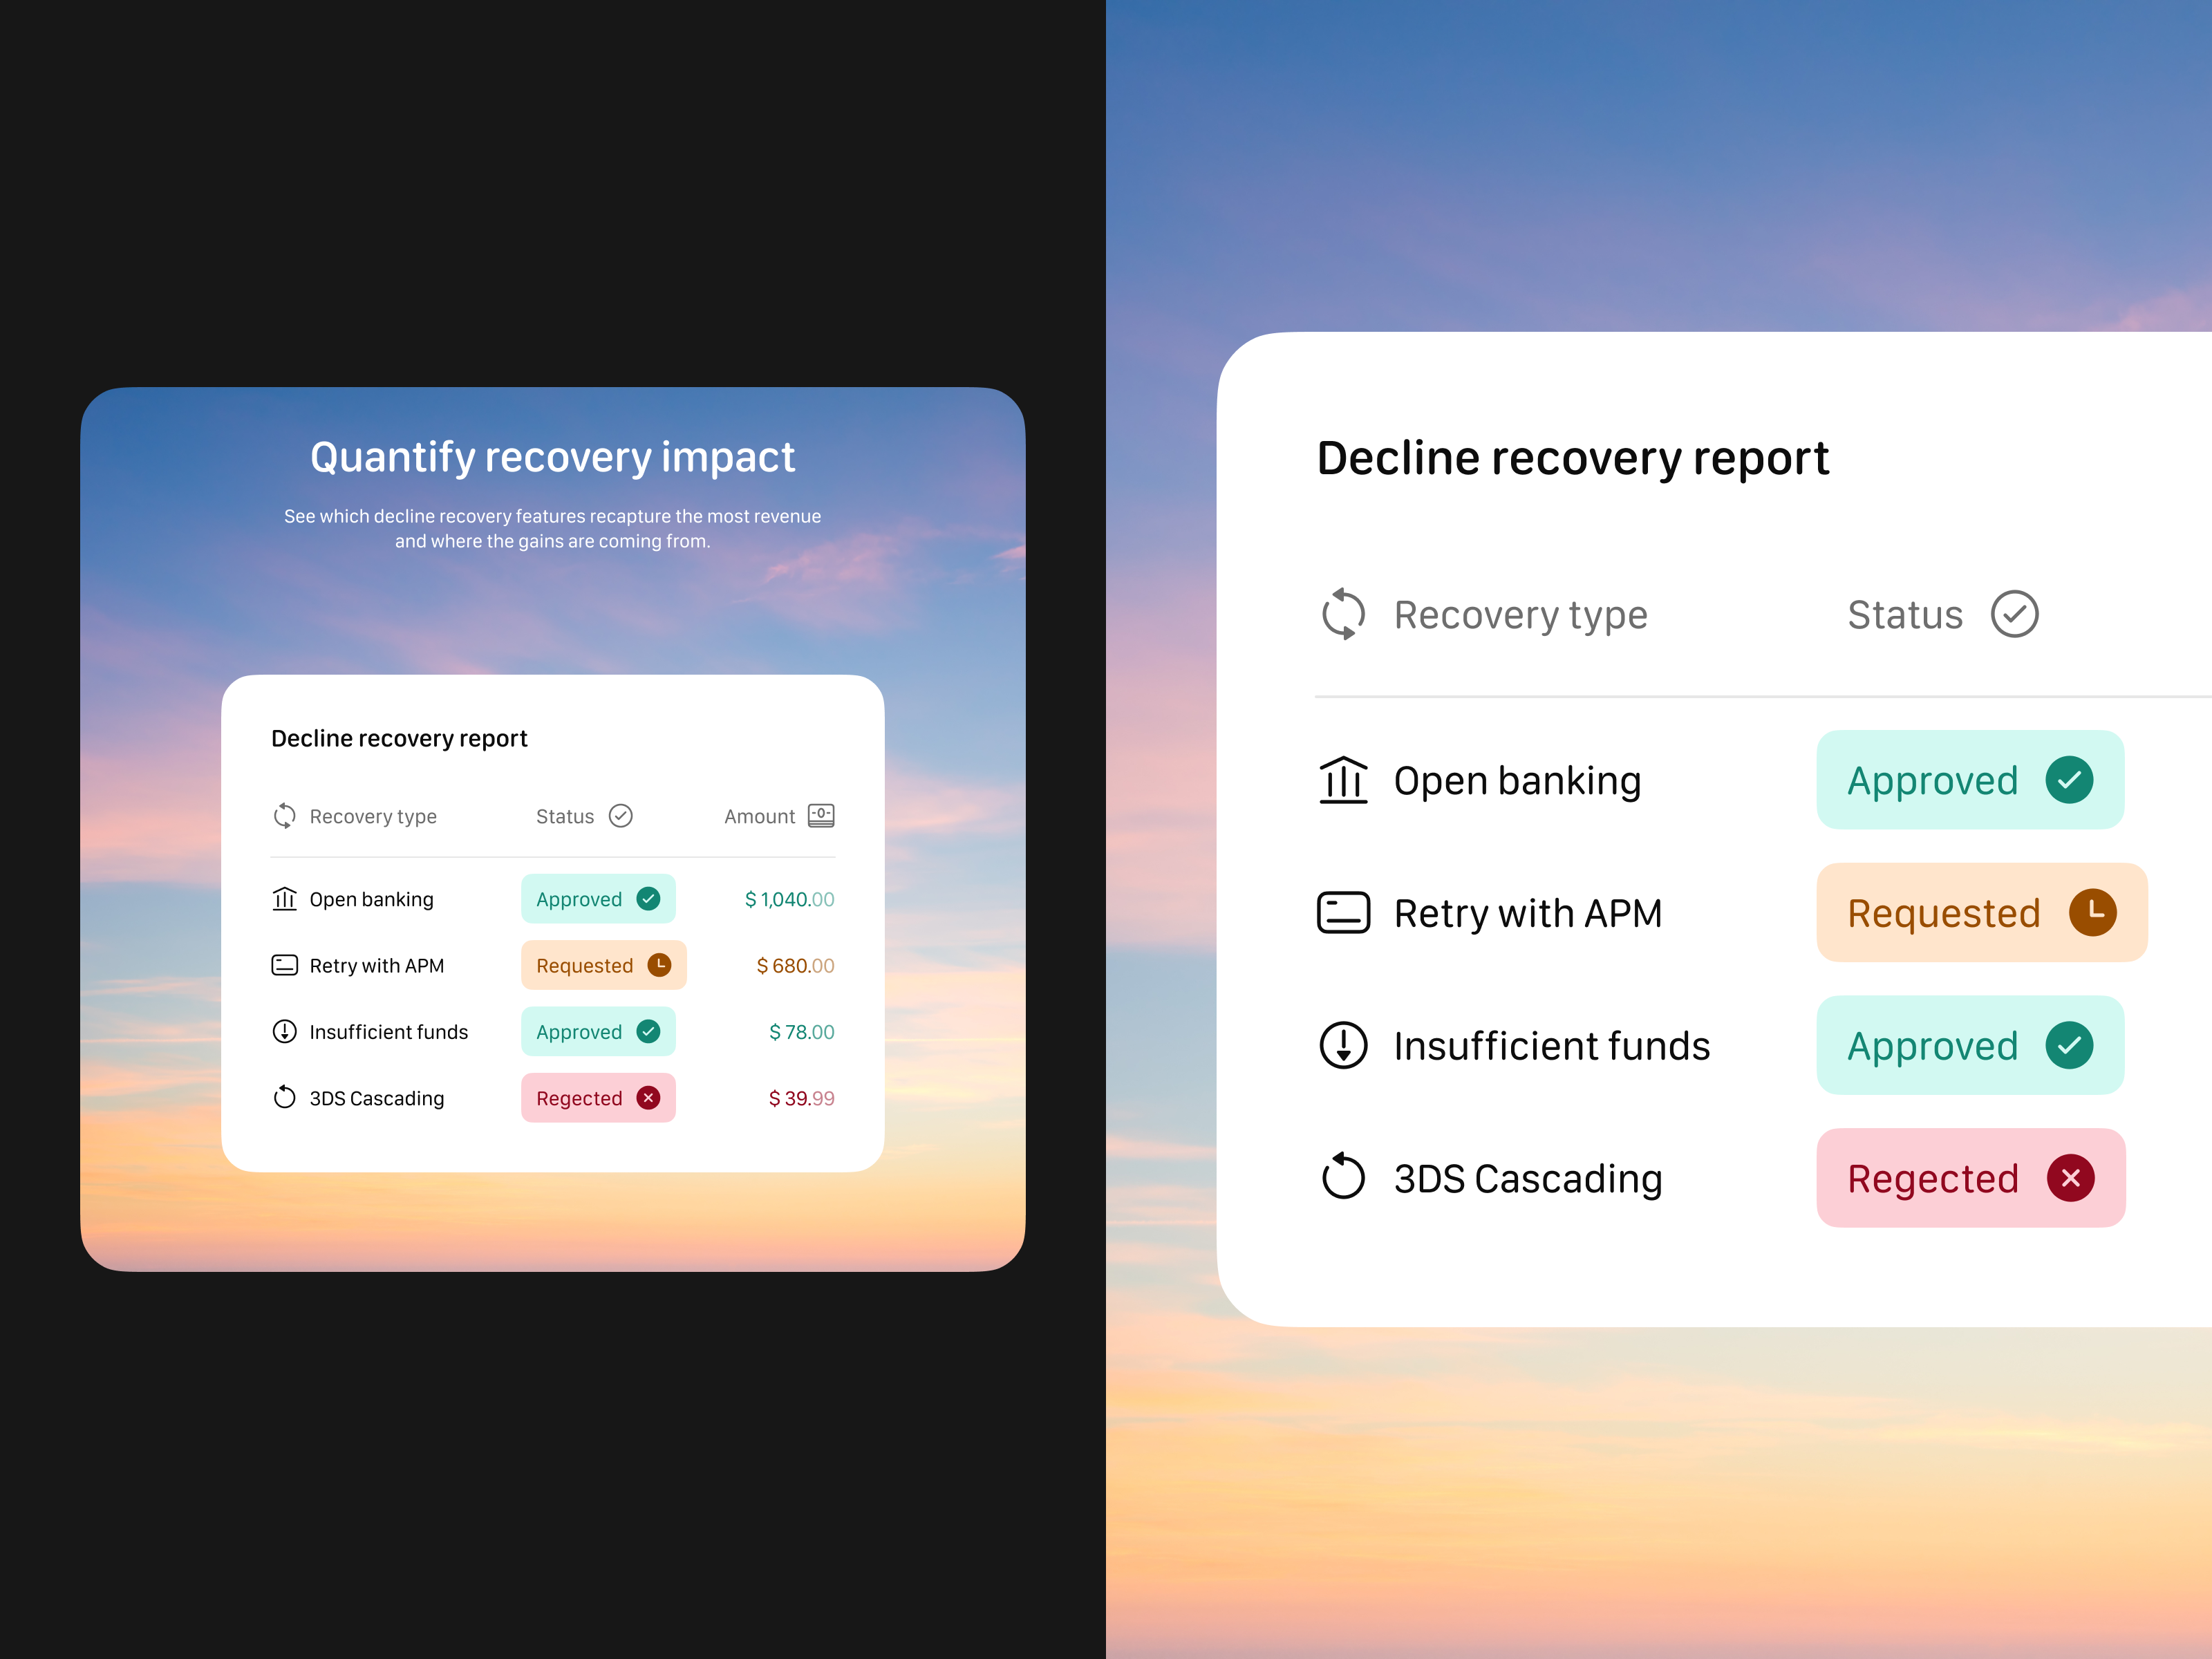The width and height of the screenshot is (2212, 1659).
Task: Click the card icon beside Retry with APM in enlarged card
Action: 1343,912
